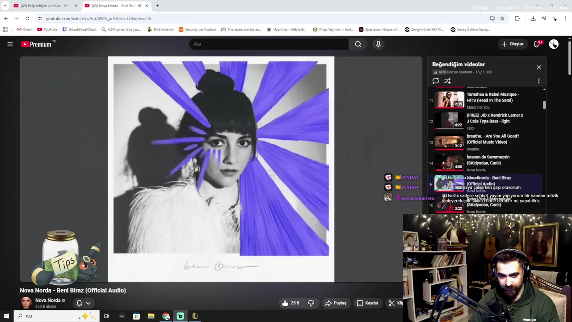Click the page vertical scrollbar
Viewport: 572px width, 322px height.
click(569, 58)
